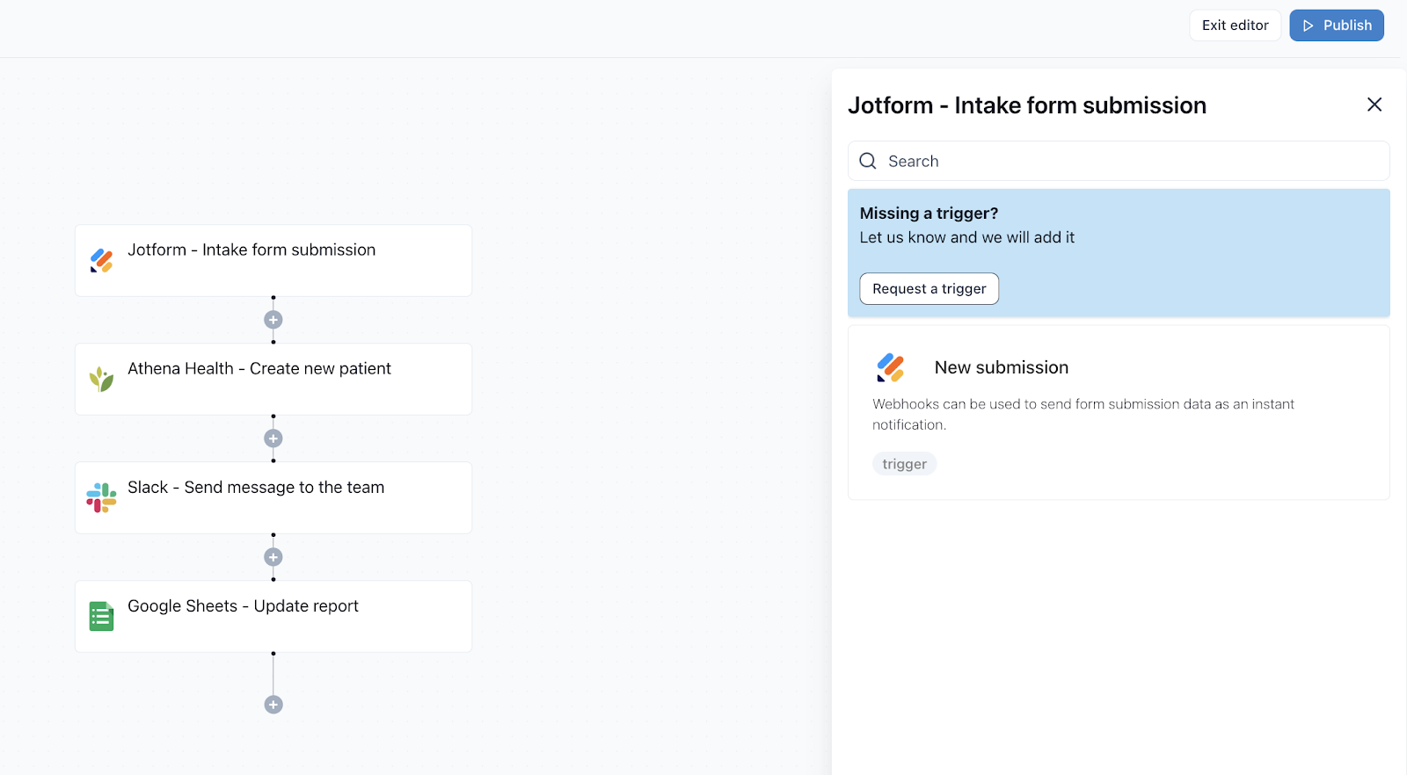Open the Google Sheets - Update report step
The height and width of the screenshot is (775, 1407).
click(x=273, y=616)
